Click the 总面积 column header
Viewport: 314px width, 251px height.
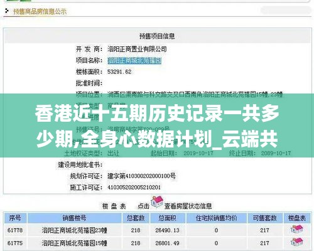coord(167,218)
